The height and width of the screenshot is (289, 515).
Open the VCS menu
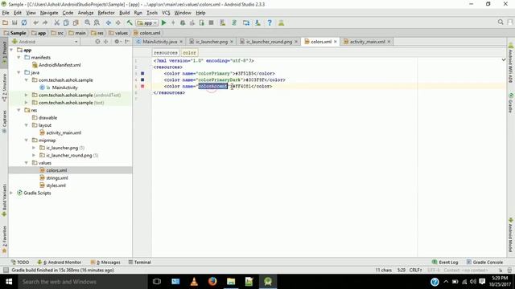pyautogui.click(x=166, y=13)
